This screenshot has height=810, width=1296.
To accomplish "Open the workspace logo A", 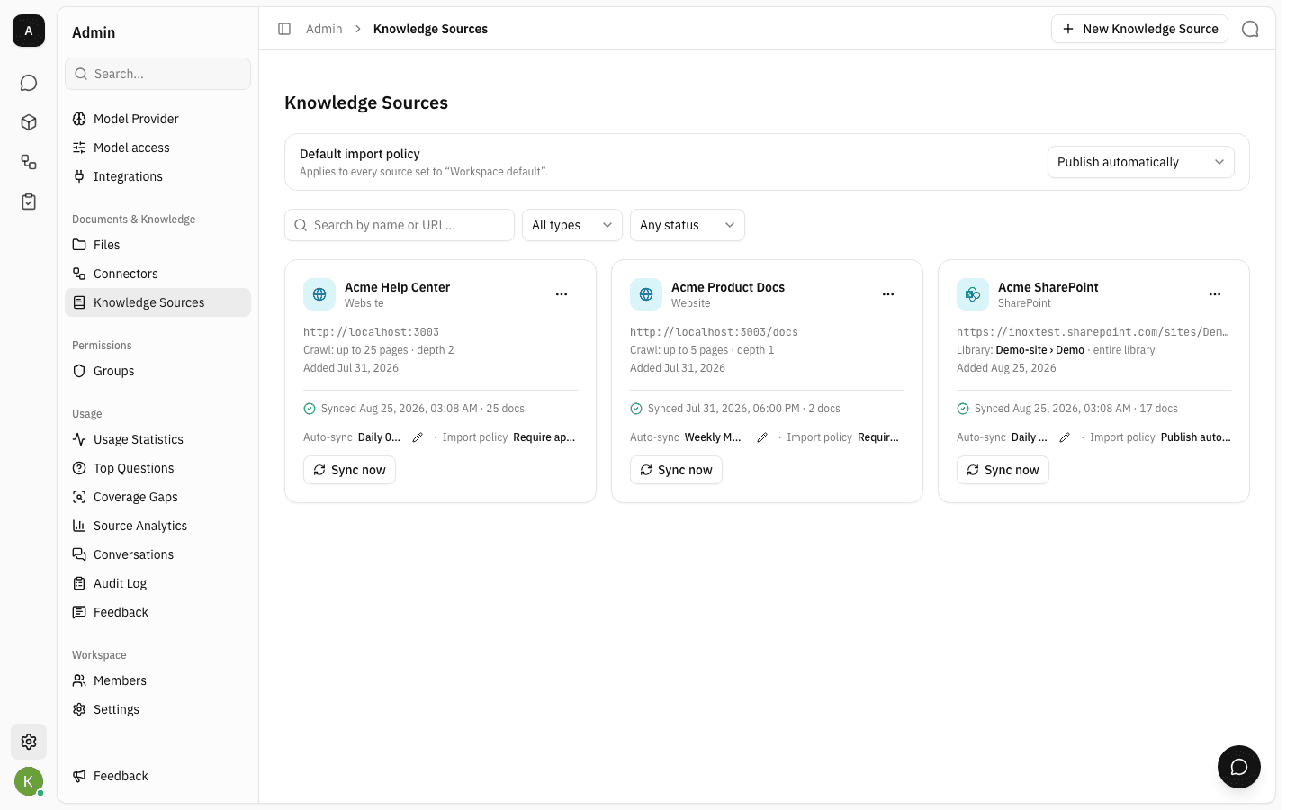I will point(29,31).
